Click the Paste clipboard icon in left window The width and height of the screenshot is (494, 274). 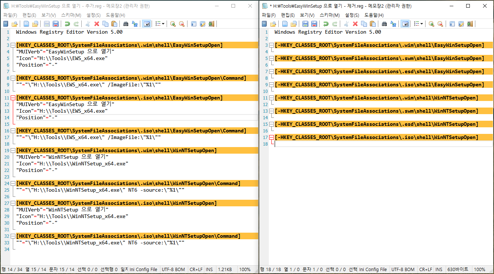tap(114, 24)
